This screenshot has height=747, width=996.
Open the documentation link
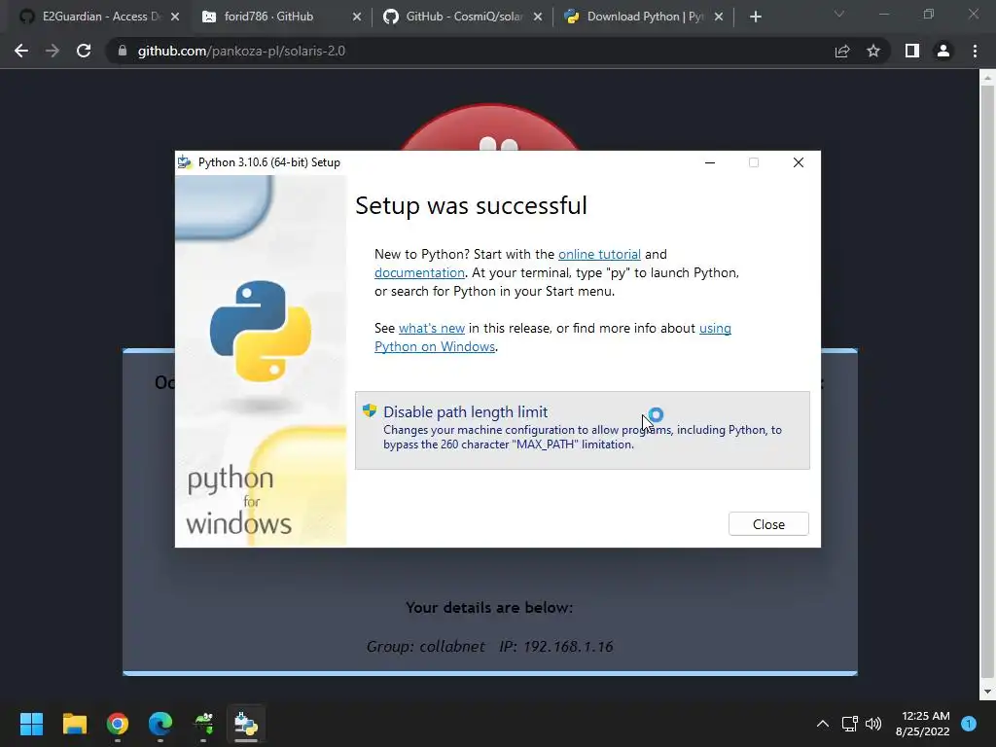(419, 272)
